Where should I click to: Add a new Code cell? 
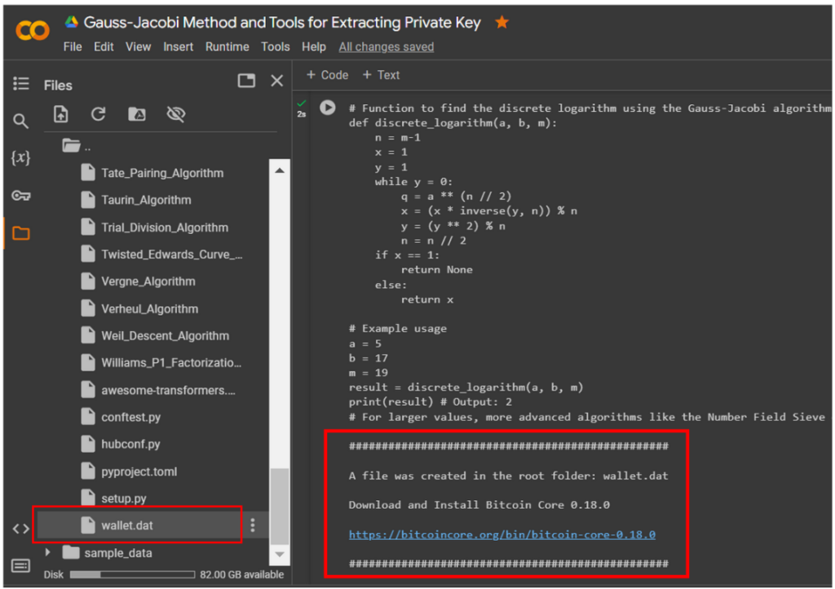point(327,75)
